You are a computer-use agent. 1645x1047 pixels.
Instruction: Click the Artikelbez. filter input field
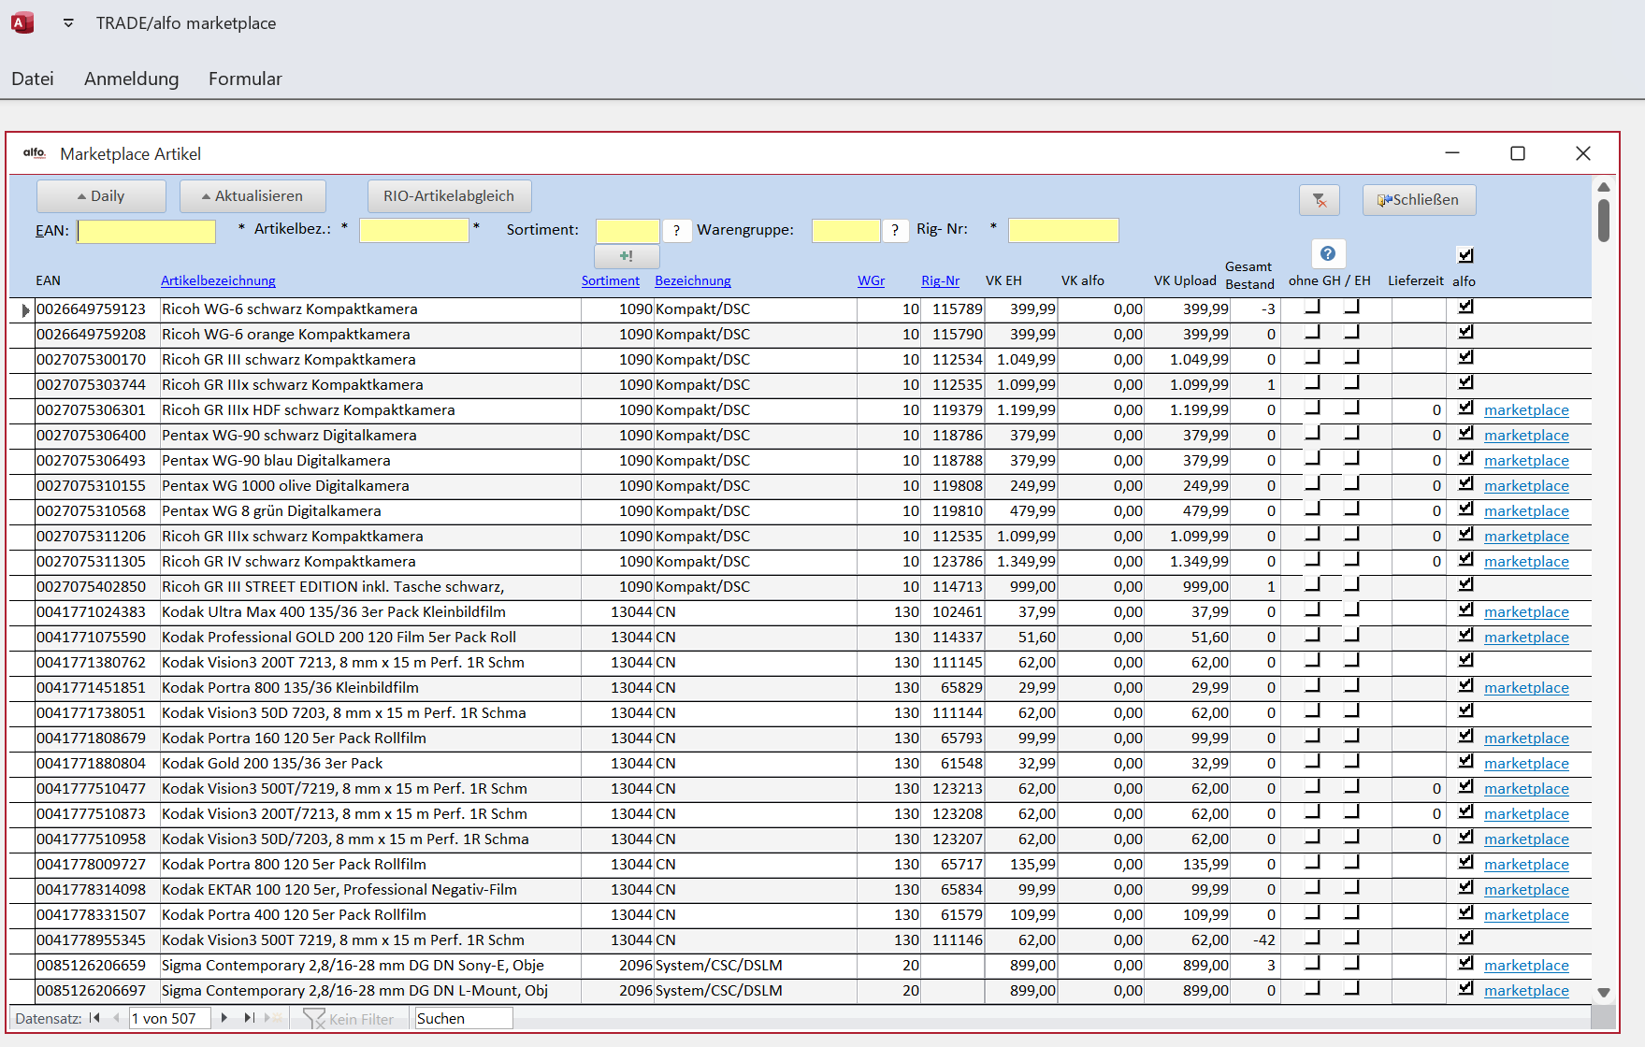[413, 230]
